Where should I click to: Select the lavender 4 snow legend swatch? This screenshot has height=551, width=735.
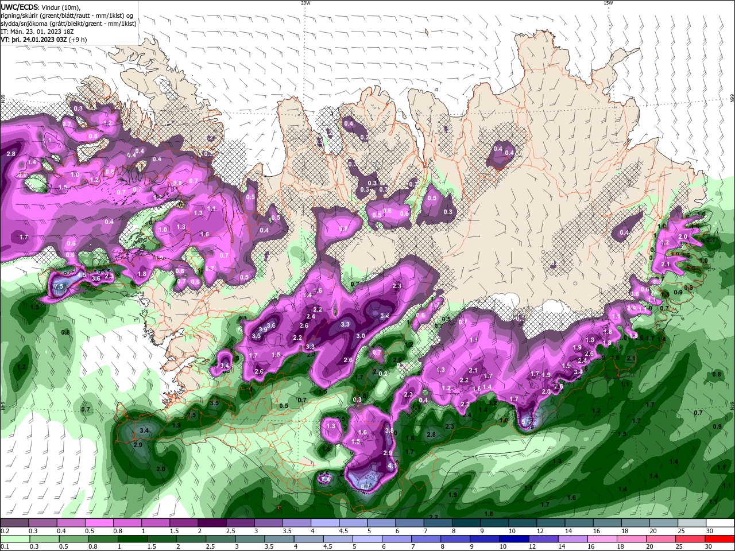point(325,523)
